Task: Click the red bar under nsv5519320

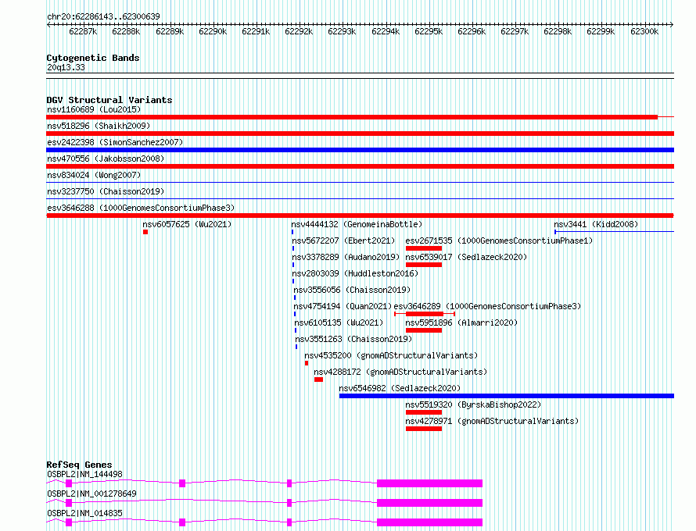Action: coord(423,412)
